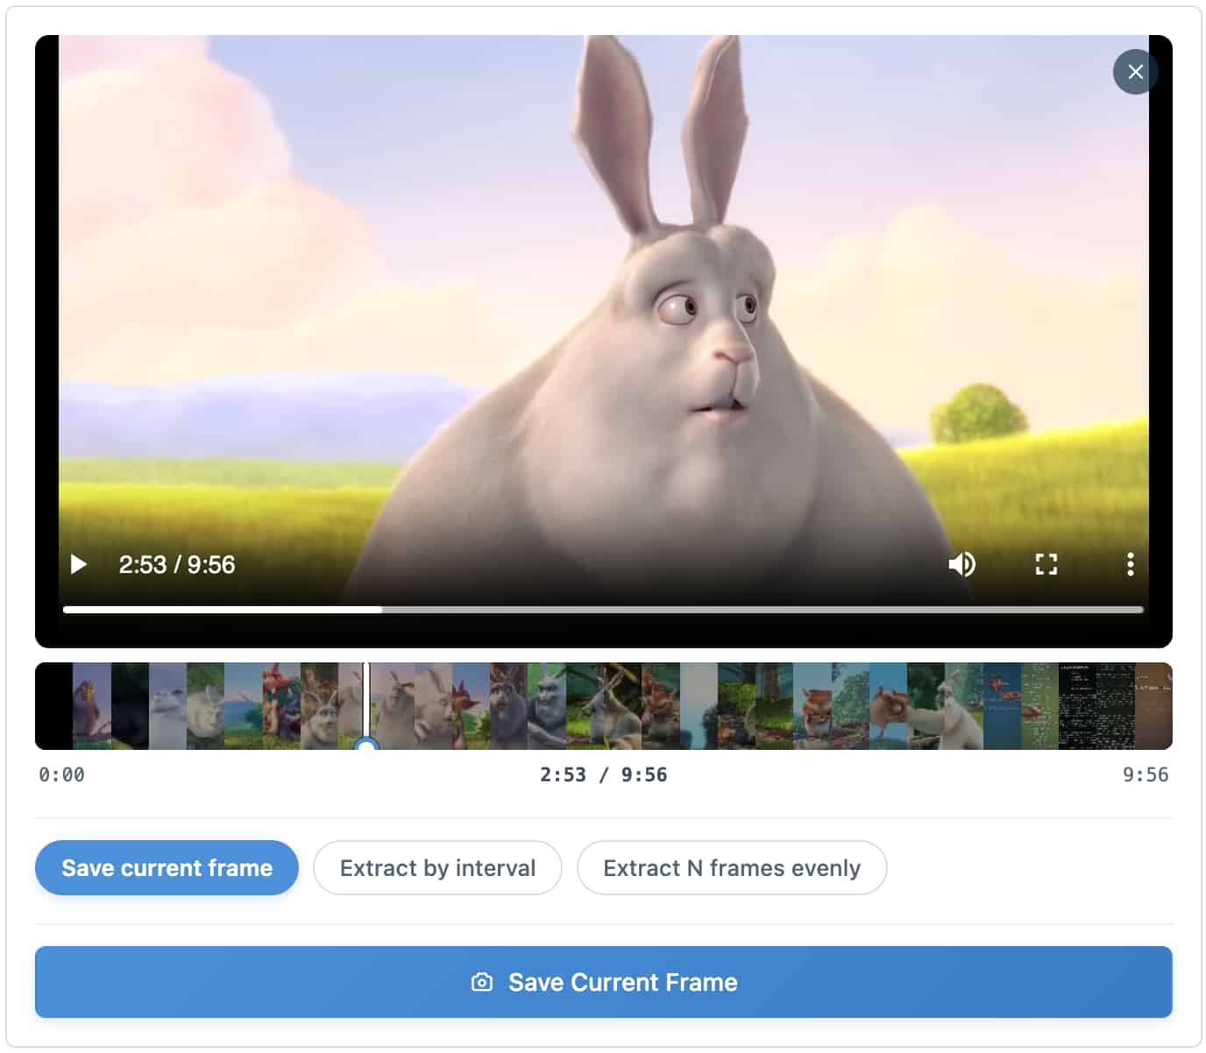
Task: Play the video
Action: (x=79, y=564)
